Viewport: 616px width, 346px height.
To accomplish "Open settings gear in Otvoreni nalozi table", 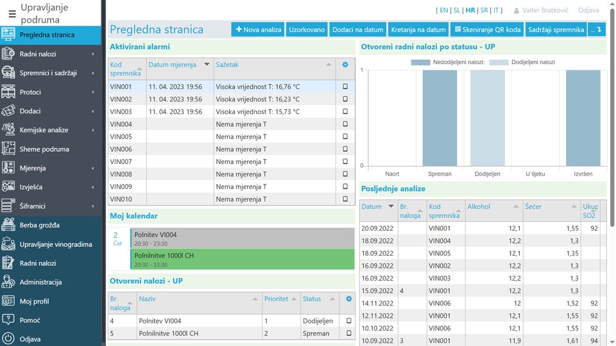I will coord(349,299).
